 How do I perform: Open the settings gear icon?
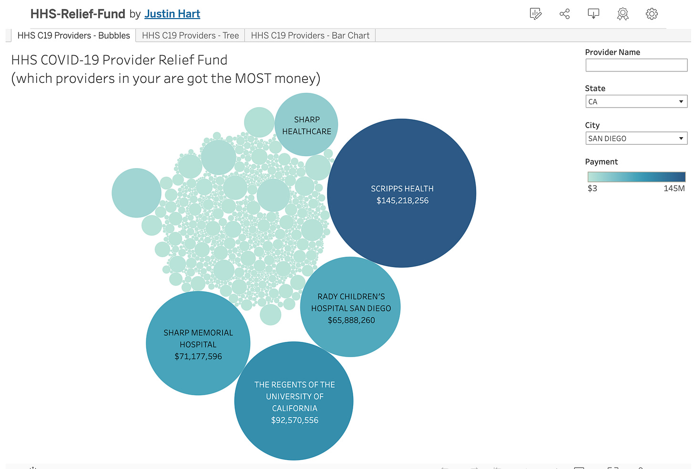[x=652, y=14]
